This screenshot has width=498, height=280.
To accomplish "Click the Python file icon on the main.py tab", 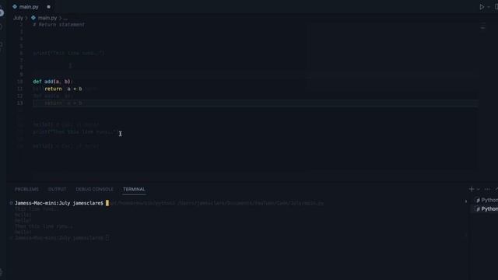I will tap(15, 7).
